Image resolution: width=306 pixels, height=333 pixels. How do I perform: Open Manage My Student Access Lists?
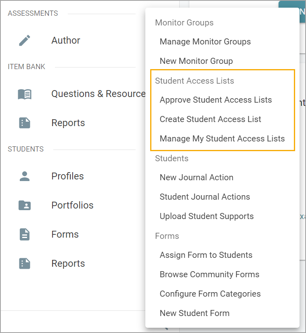[x=222, y=139]
